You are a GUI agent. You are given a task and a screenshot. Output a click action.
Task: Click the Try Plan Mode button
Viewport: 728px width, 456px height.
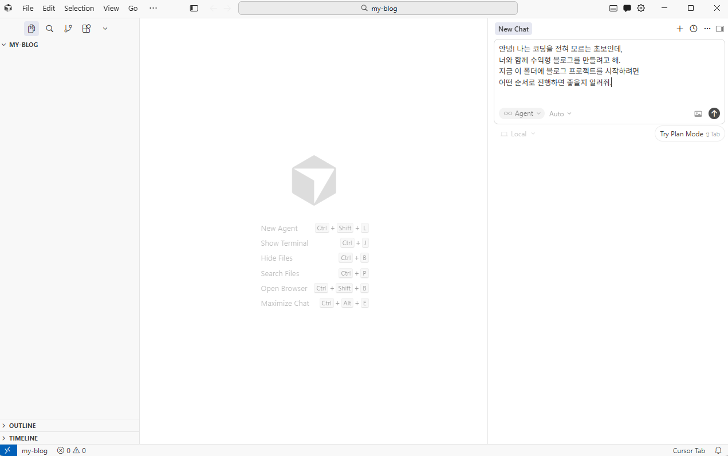click(689, 134)
